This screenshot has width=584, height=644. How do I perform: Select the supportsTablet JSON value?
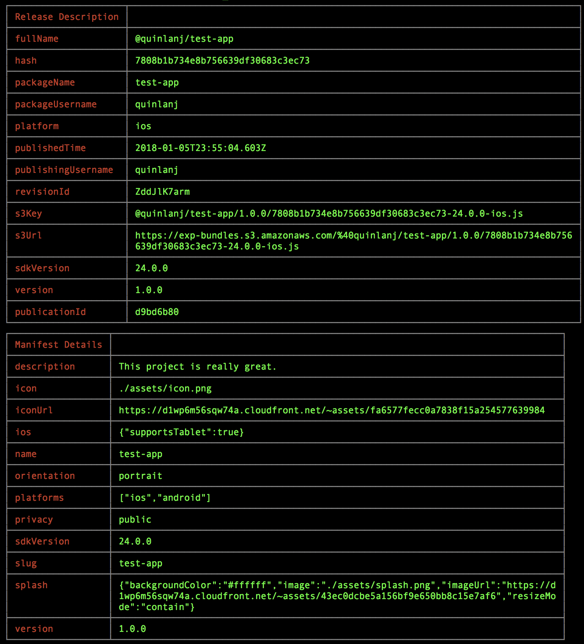[181, 432]
